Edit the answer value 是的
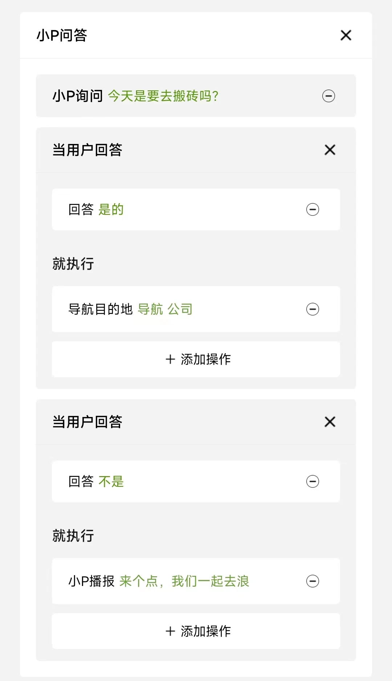This screenshot has height=681, width=392. [111, 210]
